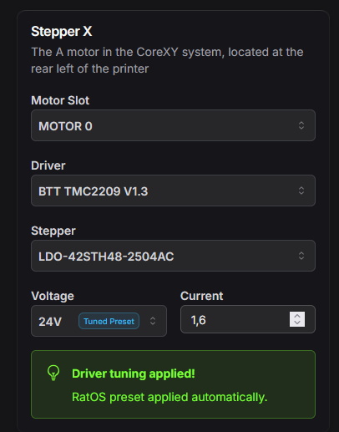Image resolution: width=339 pixels, height=432 pixels.
Task: Open the Motor Slot dropdown
Action: 173,125
